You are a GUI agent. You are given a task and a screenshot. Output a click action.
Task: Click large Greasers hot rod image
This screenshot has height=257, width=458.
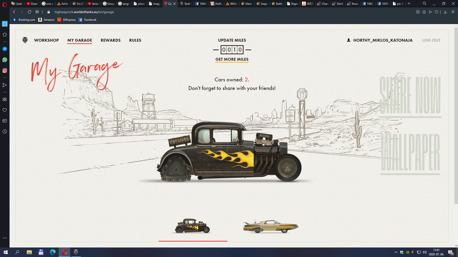pyautogui.click(x=229, y=152)
